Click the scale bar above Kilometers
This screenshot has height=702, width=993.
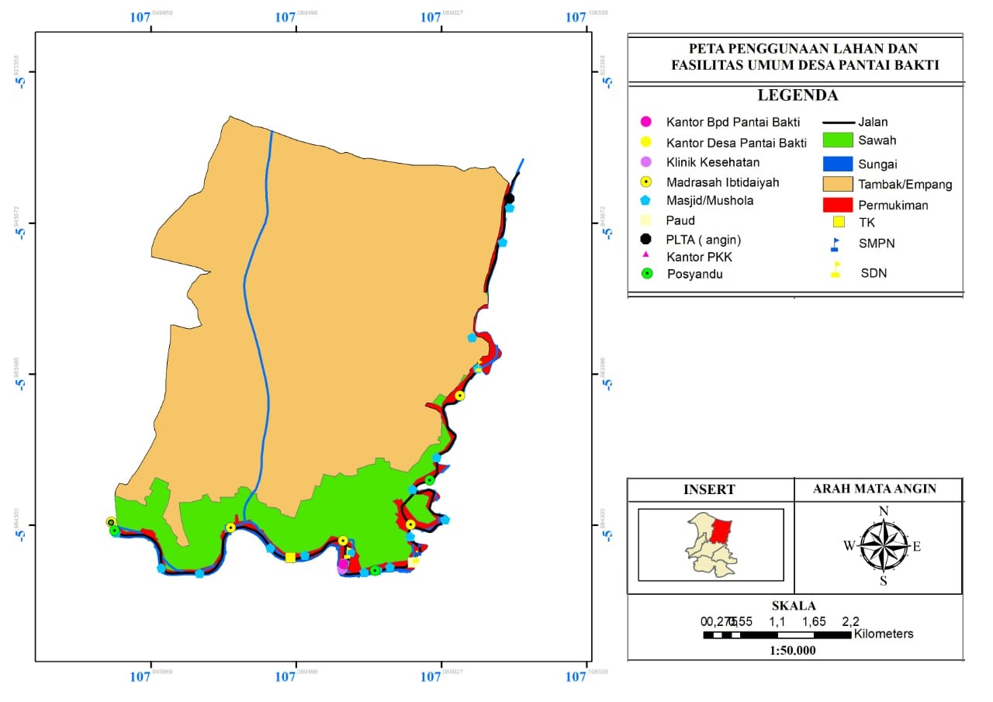tap(777, 635)
